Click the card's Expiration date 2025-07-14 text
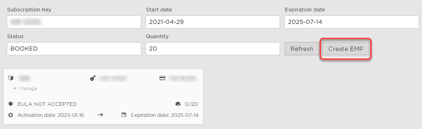 point(164,115)
